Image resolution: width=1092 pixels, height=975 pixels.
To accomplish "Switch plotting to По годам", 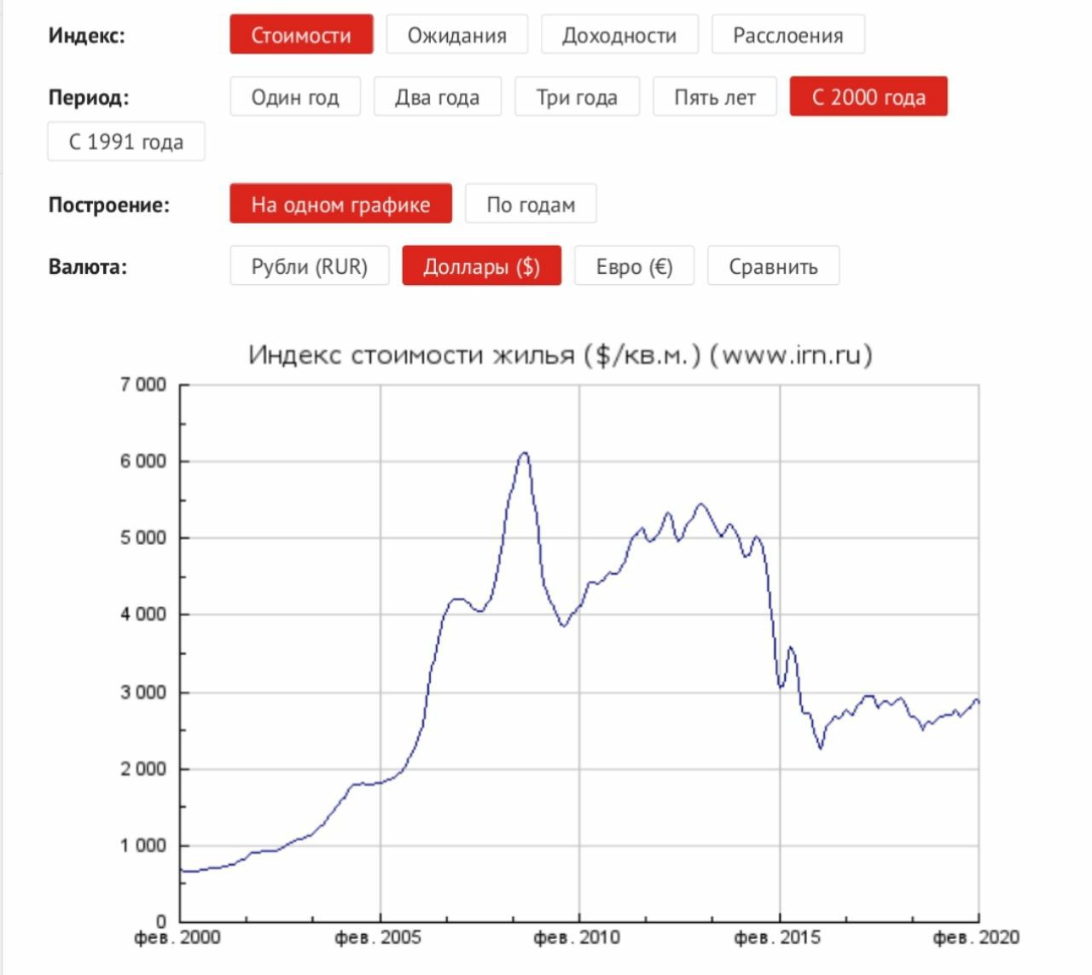I will [531, 204].
